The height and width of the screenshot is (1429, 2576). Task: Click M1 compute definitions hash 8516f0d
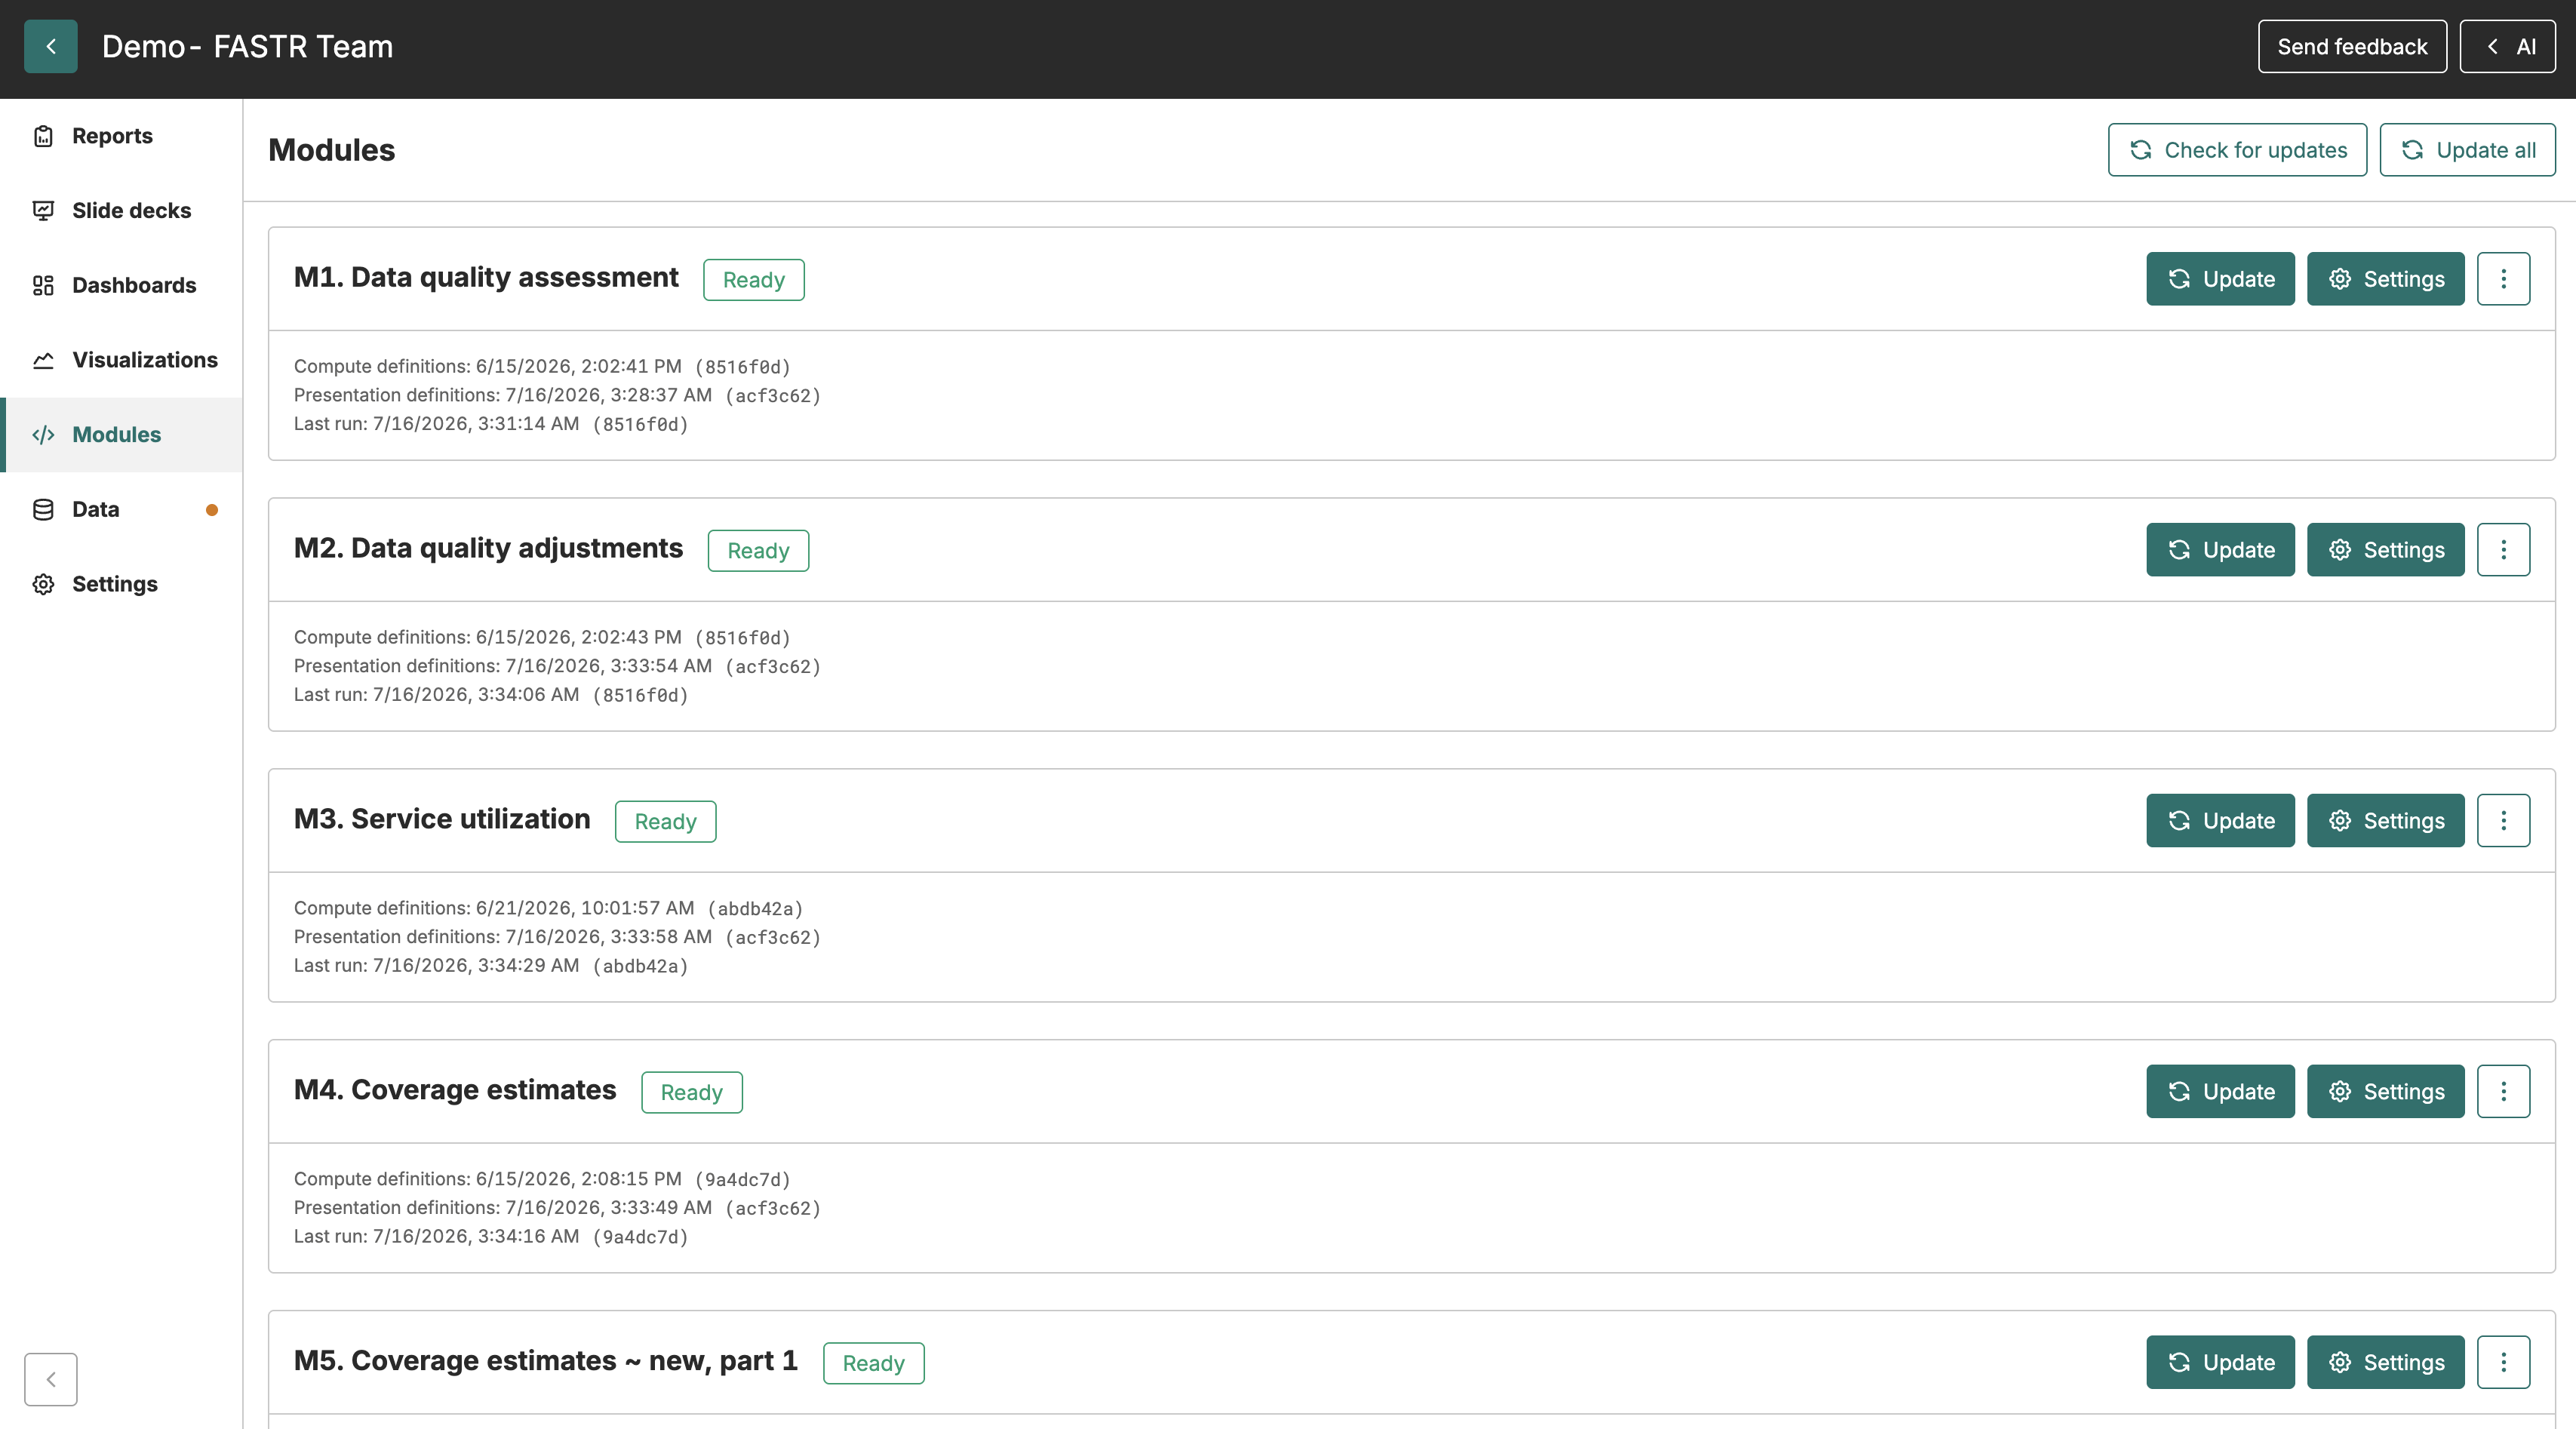coord(743,367)
